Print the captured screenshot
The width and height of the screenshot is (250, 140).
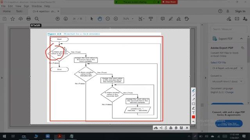click(171, 128)
